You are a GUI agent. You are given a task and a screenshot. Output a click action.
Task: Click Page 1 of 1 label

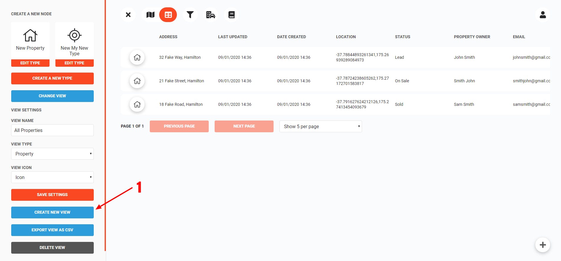pos(132,126)
